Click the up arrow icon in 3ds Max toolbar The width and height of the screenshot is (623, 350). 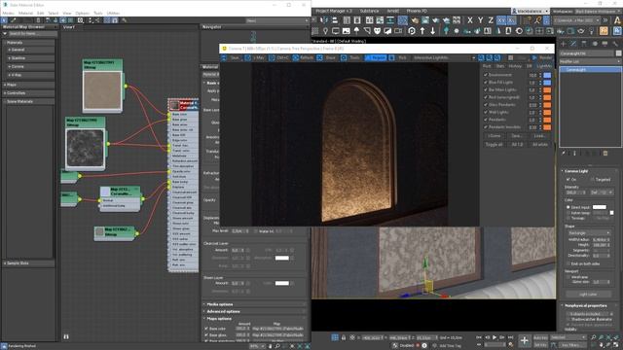point(422,30)
